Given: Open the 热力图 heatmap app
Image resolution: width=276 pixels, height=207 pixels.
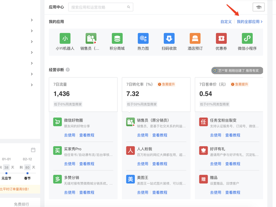Looking at the screenshot, I should pyautogui.click(x=143, y=39).
